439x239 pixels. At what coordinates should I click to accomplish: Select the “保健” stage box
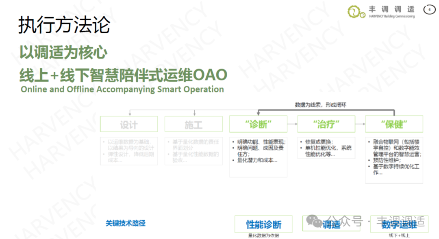394,124
